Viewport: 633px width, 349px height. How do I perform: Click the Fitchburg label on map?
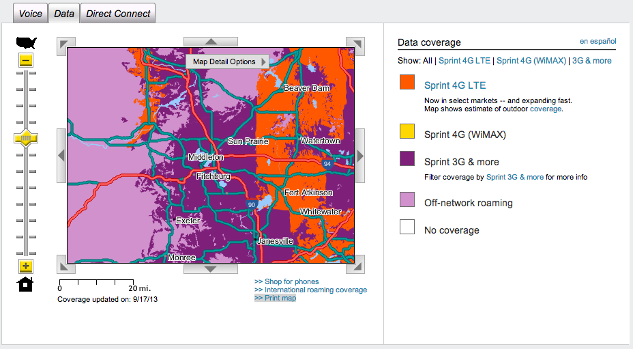click(213, 176)
